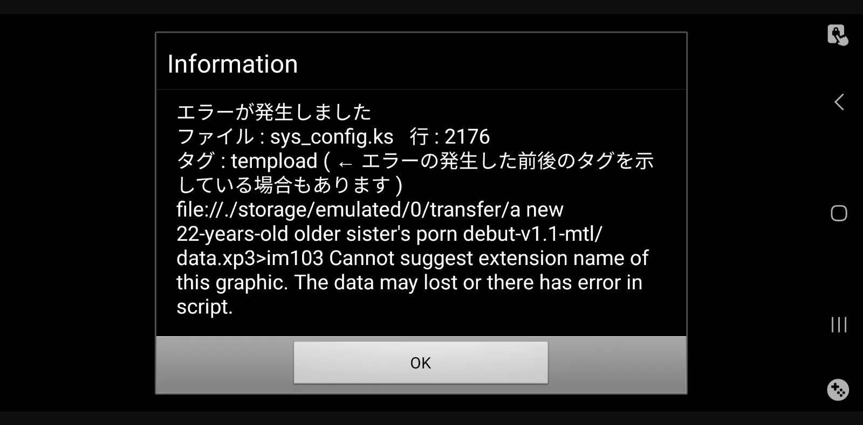This screenshot has width=863, height=425.
Task: Tap the Android home button
Action: tap(839, 213)
